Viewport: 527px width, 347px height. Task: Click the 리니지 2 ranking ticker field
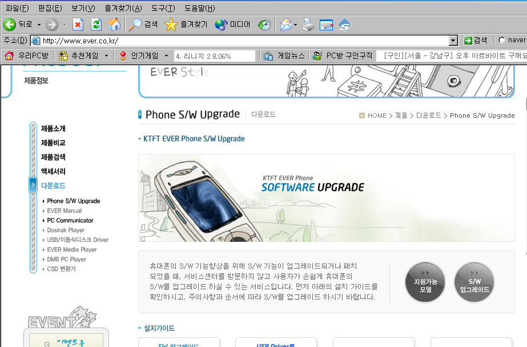pos(215,56)
